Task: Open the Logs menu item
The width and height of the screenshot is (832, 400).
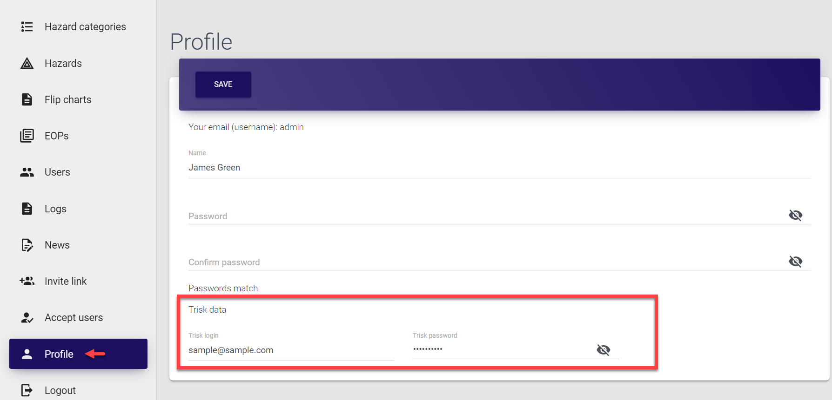Action: 55,209
